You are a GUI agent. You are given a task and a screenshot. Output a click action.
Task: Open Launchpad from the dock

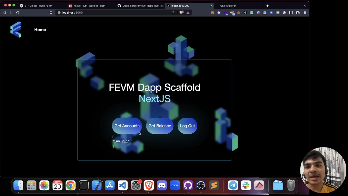32,185
